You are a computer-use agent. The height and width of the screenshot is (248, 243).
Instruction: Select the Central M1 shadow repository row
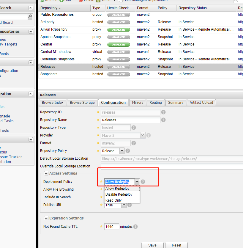click(141, 52)
